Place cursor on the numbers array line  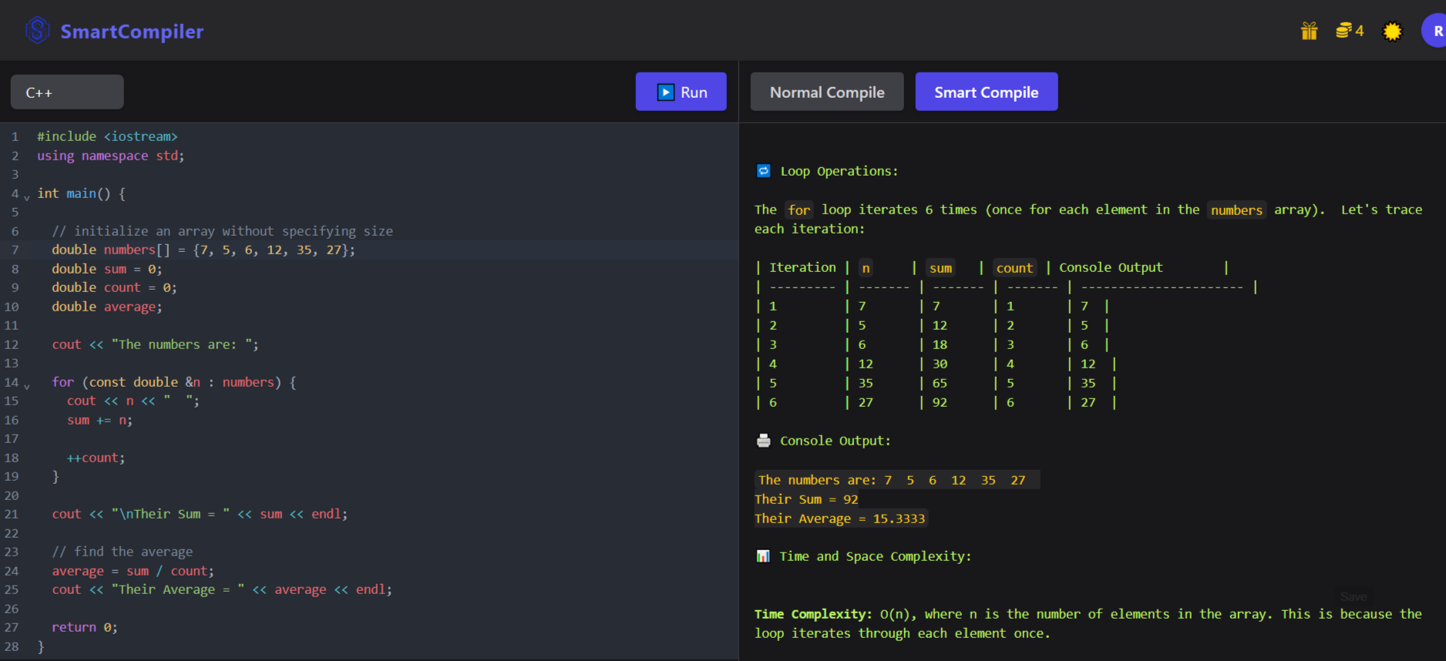point(203,250)
